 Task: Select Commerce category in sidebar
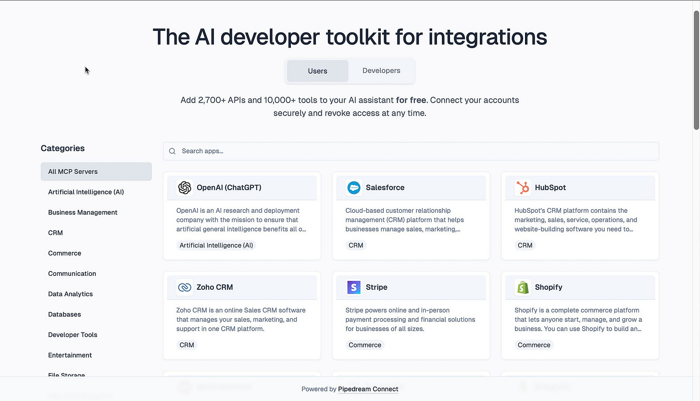point(96,253)
